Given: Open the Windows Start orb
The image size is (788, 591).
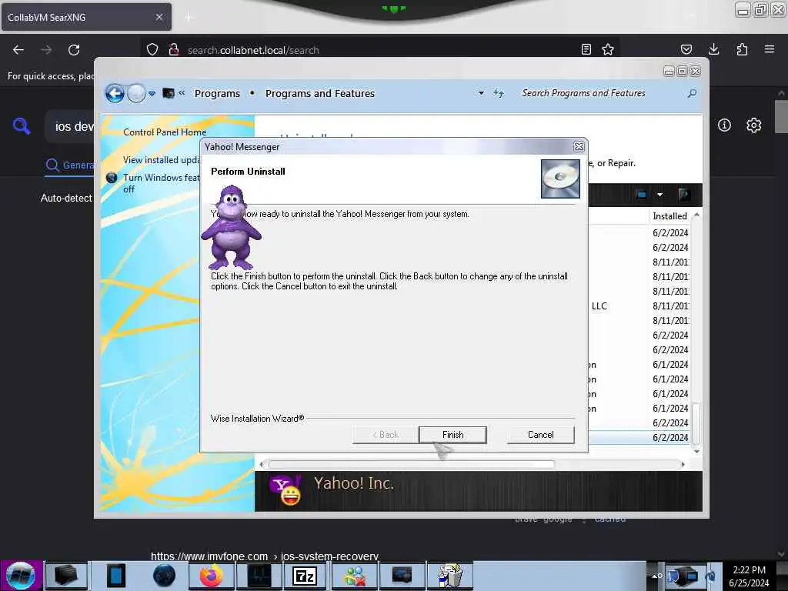Looking at the screenshot, I should (x=21, y=576).
